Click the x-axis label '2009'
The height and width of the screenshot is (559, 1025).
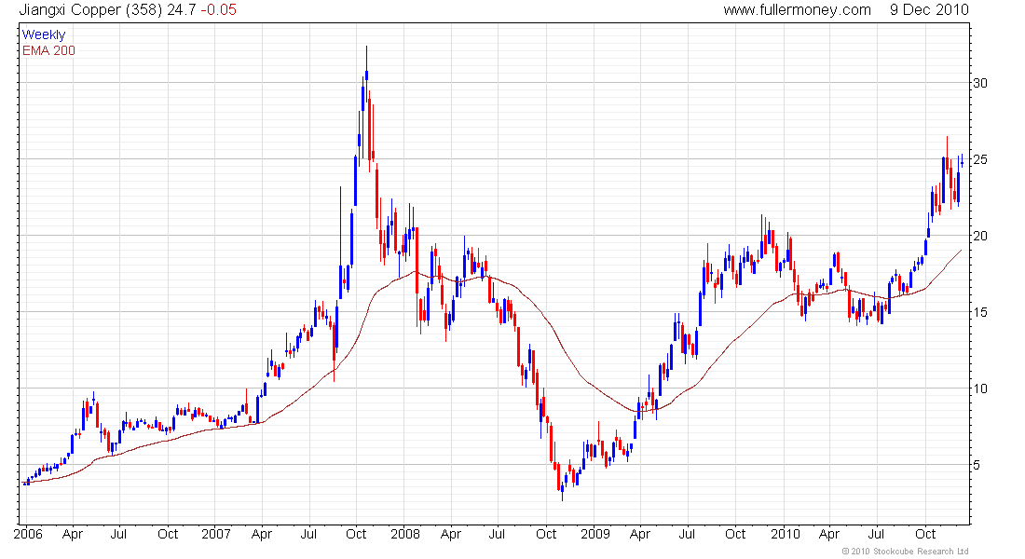(x=594, y=534)
